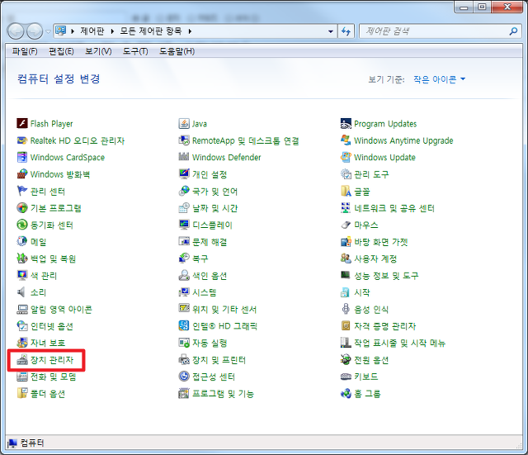Click the 색 관리 monitor icon

(22, 275)
